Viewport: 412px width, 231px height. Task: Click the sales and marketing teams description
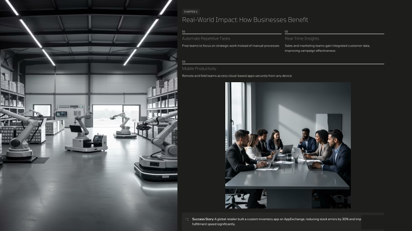pyautogui.click(x=327, y=48)
